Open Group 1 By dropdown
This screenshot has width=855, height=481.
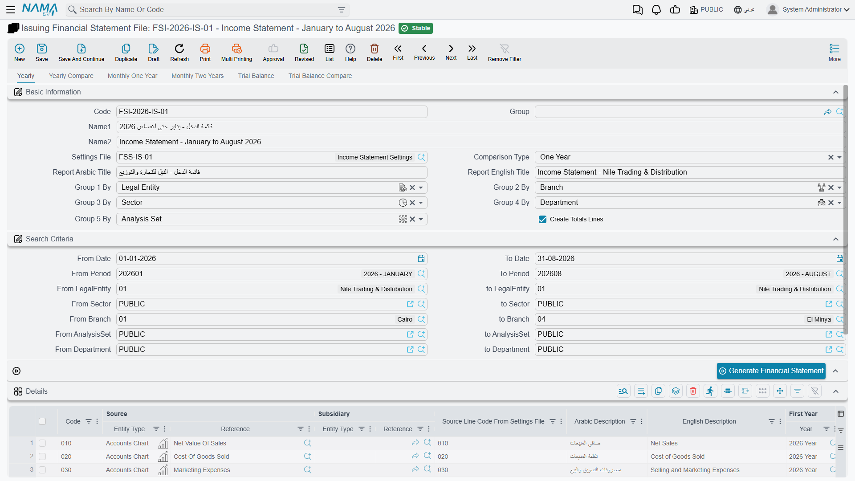click(421, 188)
